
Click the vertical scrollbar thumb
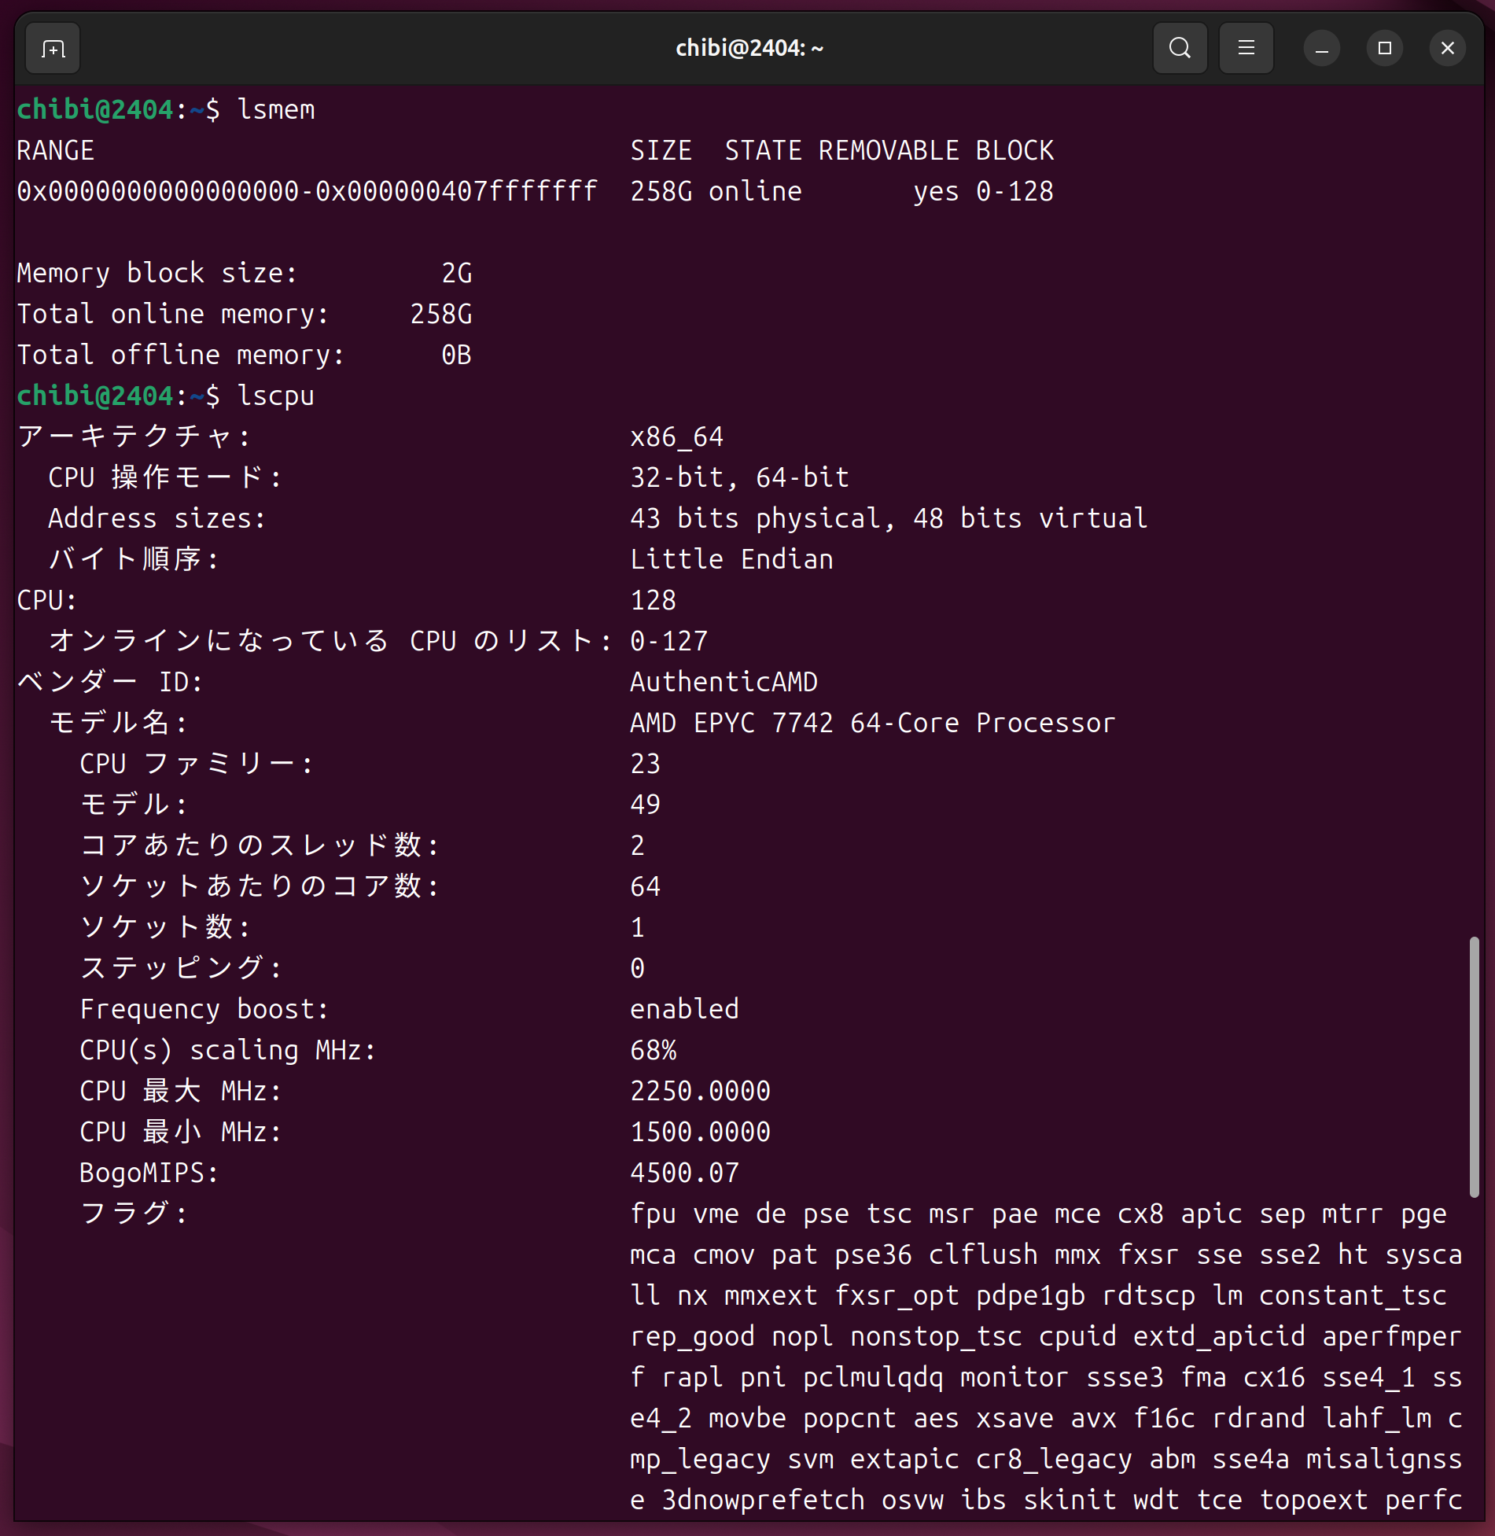[x=1474, y=1066]
